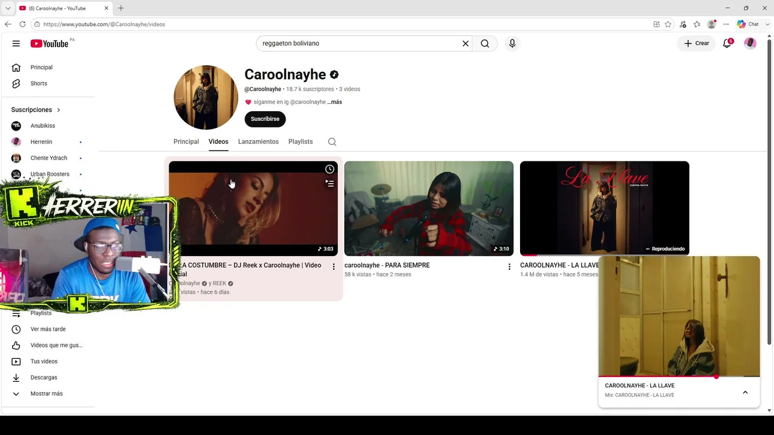The image size is (774, 435).
Task: Open the Herreriin subscription channel
Action: pos(41,142)
